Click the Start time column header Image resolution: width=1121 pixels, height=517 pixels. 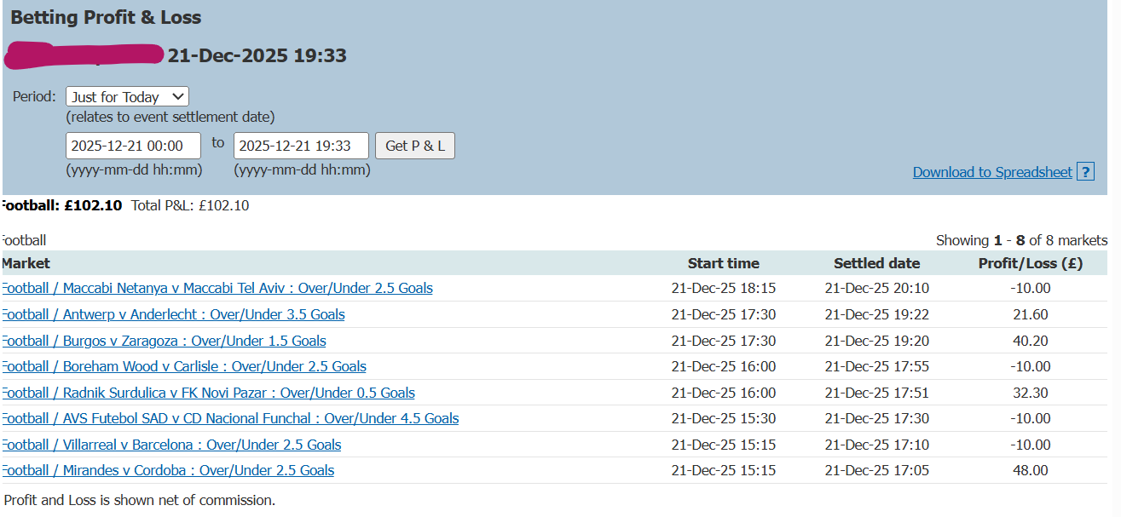723,263
